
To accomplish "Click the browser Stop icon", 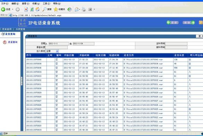I will [x=26, y=9].
